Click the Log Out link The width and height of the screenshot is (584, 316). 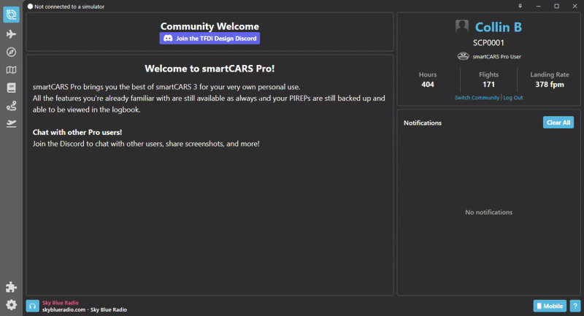click(x=513, y=98)
